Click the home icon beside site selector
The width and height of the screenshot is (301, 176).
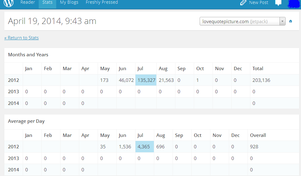pos(291,21)
